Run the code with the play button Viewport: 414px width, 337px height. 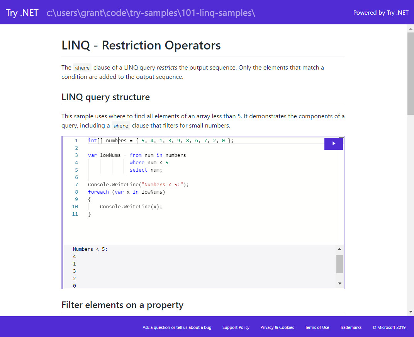[x=333, y=144]
